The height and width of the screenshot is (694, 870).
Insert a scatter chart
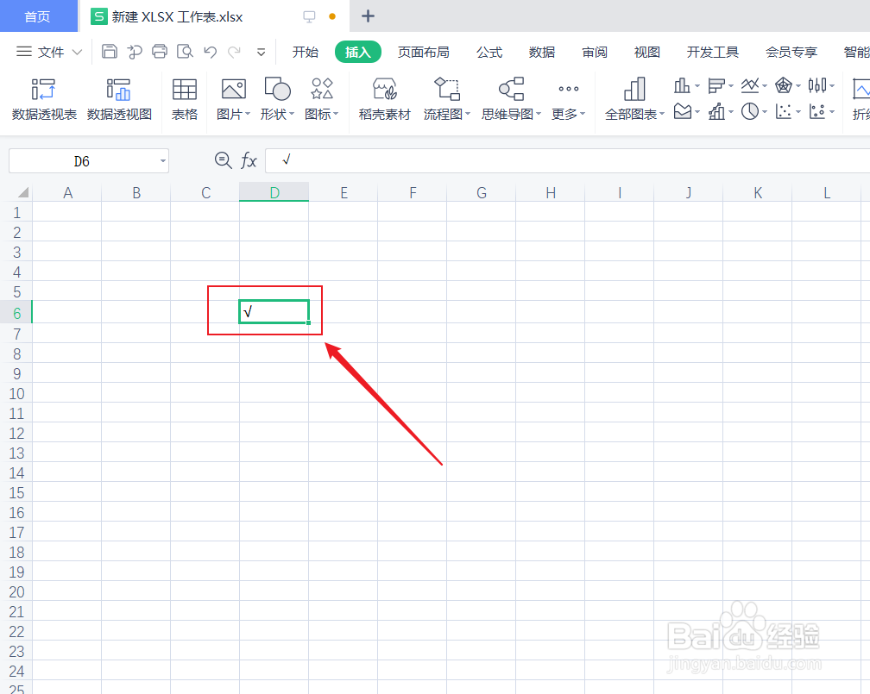pyautogui.click(x=784, y=111)
